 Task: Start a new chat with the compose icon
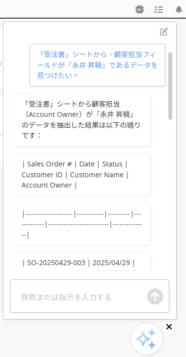(164, 31)
